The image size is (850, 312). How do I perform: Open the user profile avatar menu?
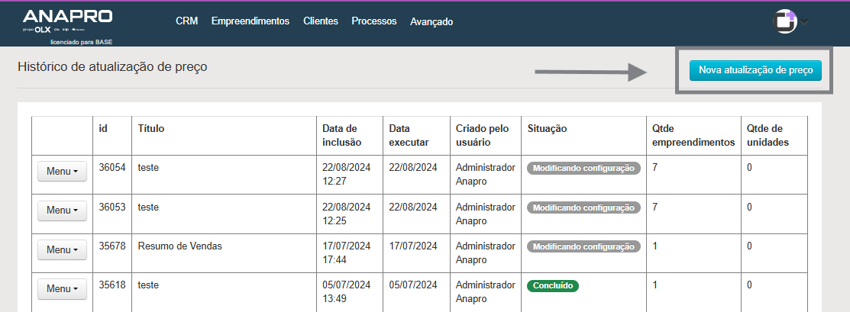click(785, 21)
